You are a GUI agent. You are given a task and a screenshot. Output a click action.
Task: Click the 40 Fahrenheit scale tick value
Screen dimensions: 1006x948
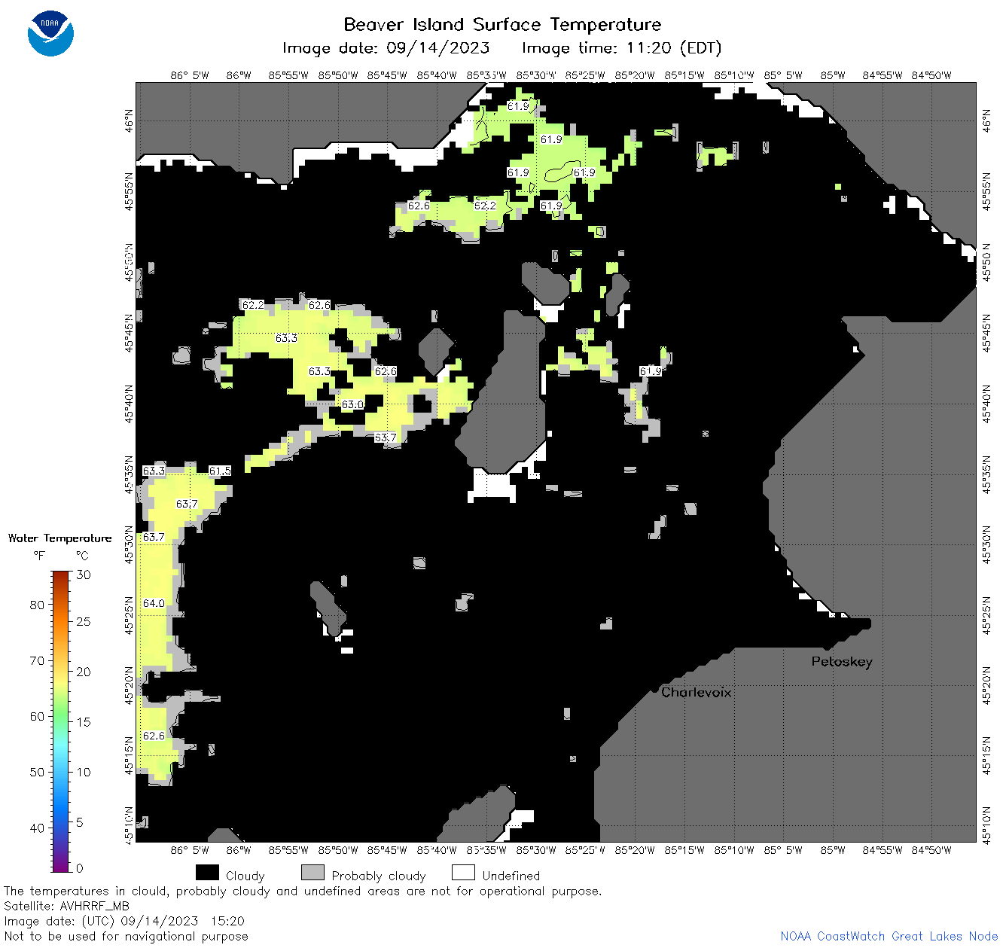[x=37, y=828]
